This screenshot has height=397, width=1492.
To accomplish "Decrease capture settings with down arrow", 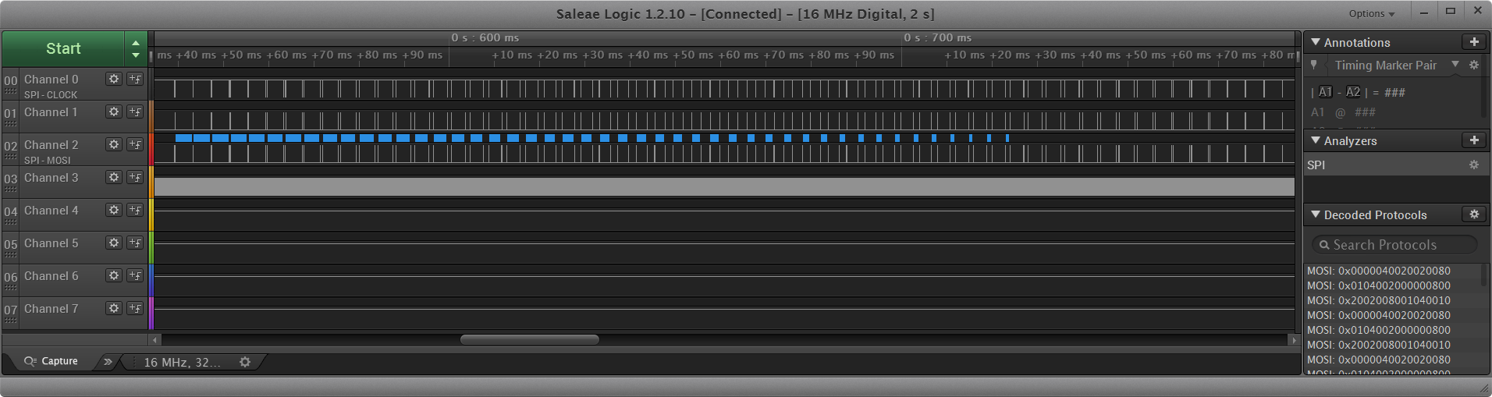I will tap(136, 55).
